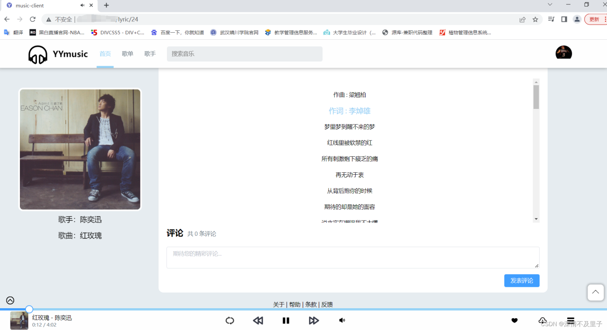Click the lyric line 从背后抱你的时候

coord(350,191)
